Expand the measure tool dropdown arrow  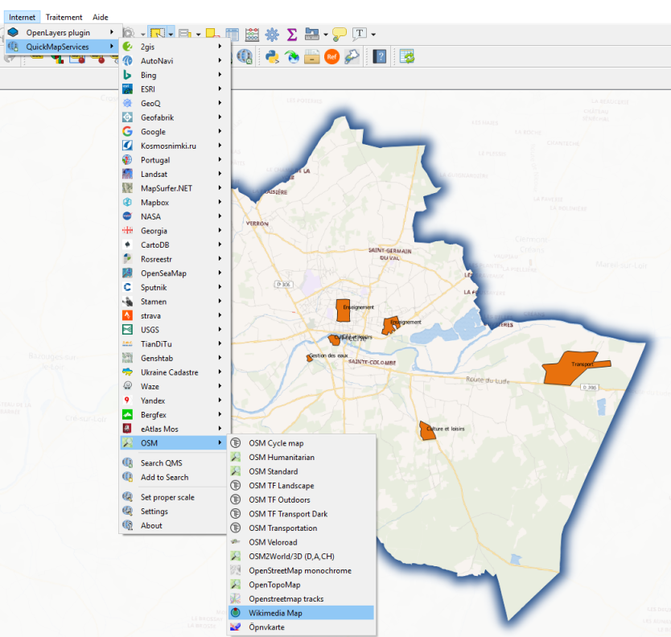326,35
